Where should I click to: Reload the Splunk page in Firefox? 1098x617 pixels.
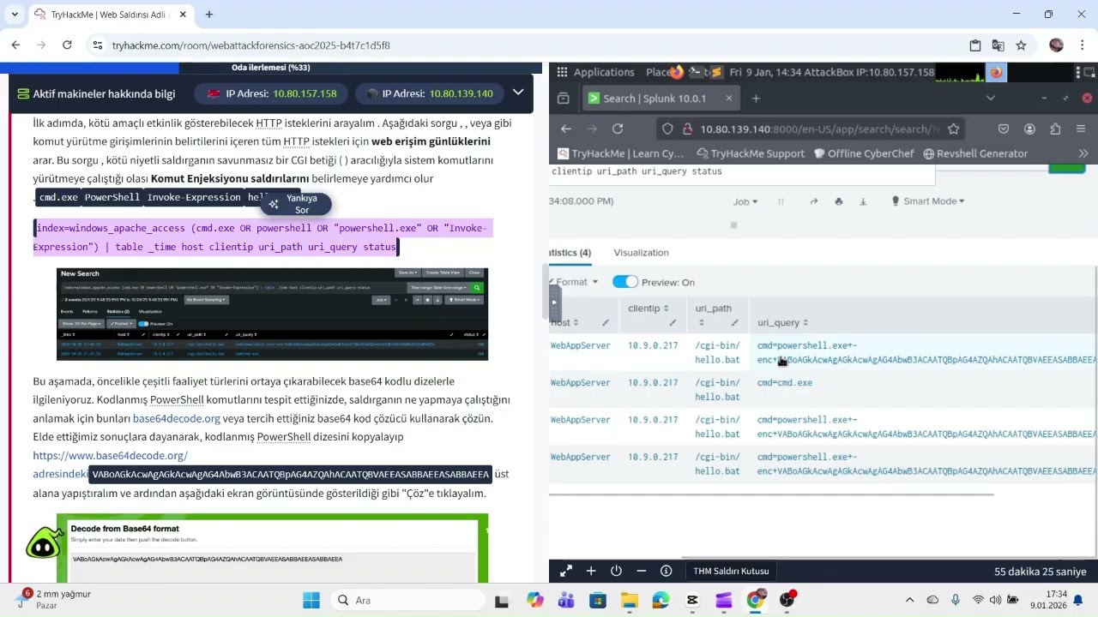(x=618, y=129)
